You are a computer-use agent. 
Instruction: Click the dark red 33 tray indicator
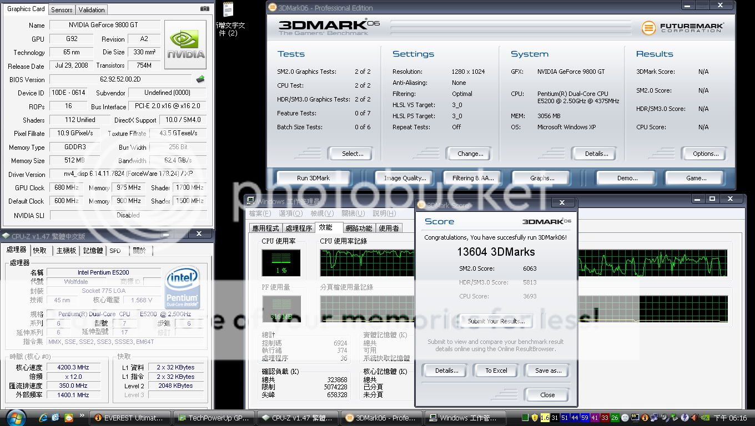(x=605, y=418)
